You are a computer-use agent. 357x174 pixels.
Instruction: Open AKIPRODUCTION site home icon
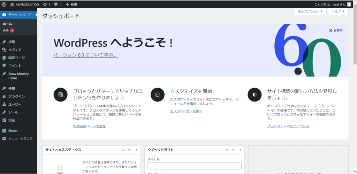click(12, 4)
